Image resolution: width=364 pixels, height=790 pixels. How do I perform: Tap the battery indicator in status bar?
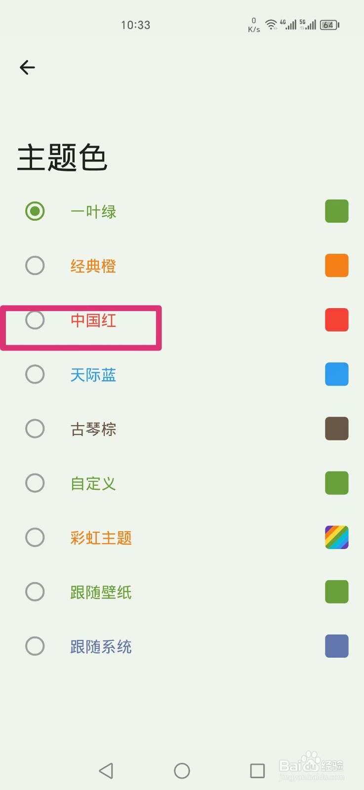[329, 25]
